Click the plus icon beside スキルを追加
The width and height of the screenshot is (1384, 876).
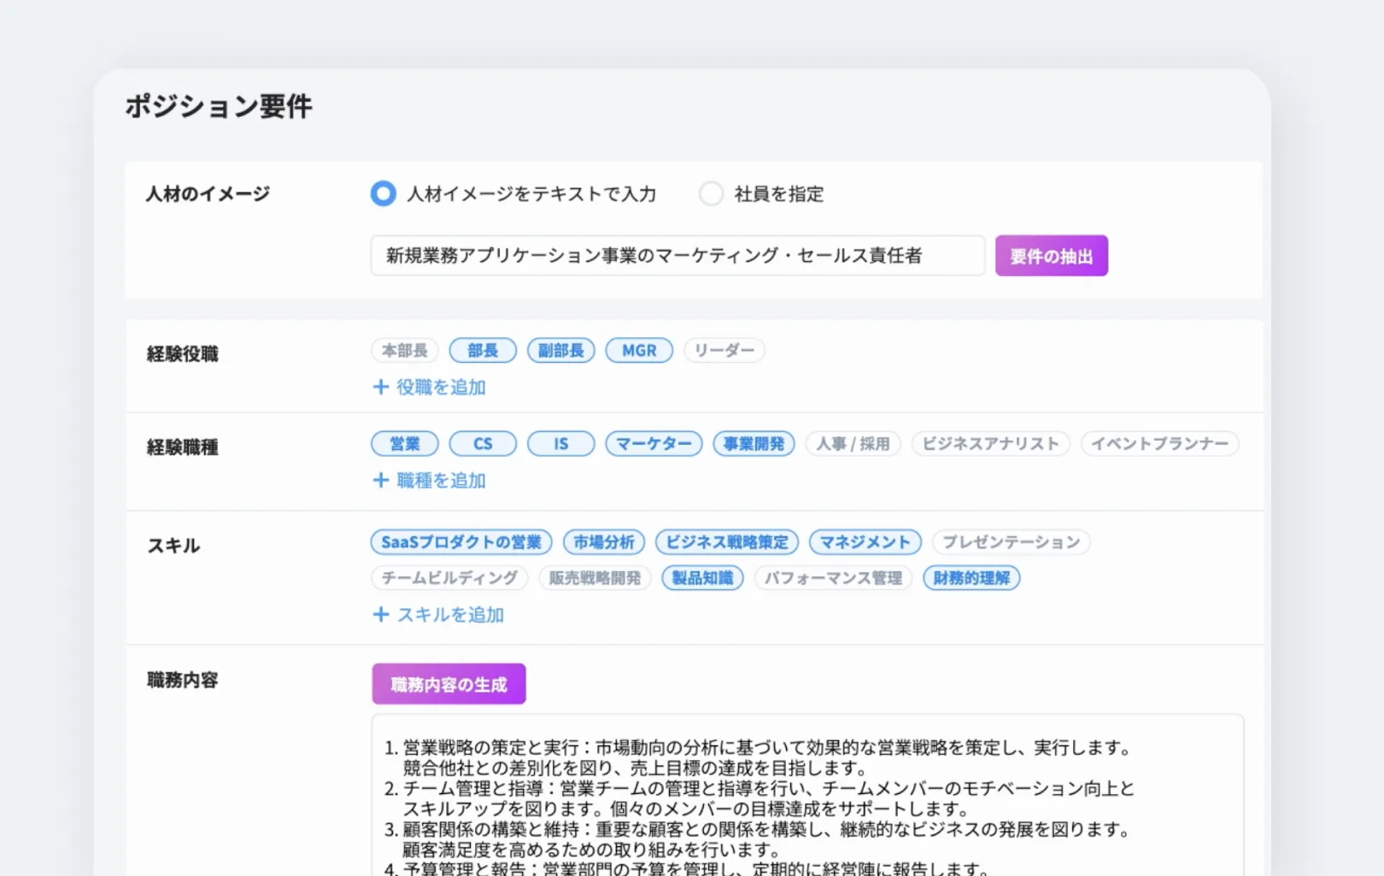click(381, 615)
